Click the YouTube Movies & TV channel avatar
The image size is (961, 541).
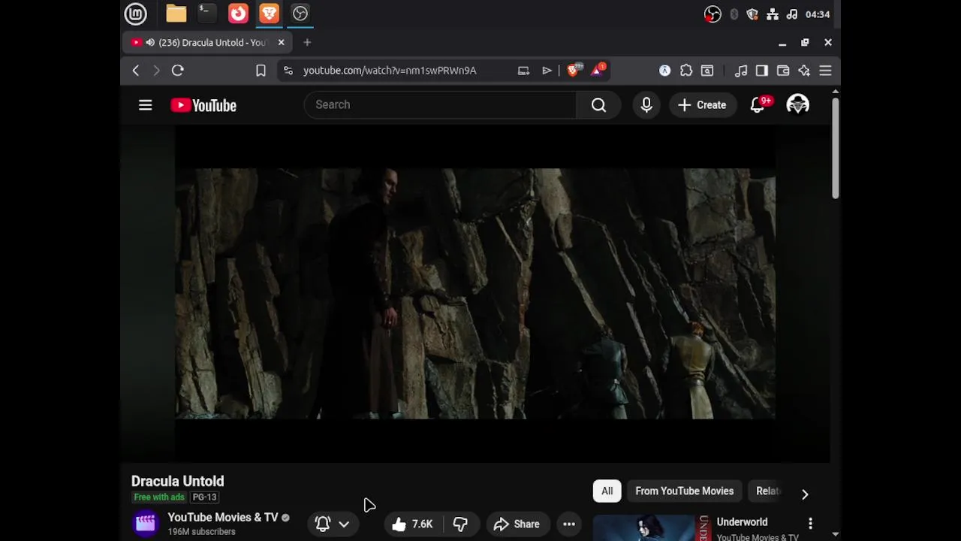(x=146, y=523)
